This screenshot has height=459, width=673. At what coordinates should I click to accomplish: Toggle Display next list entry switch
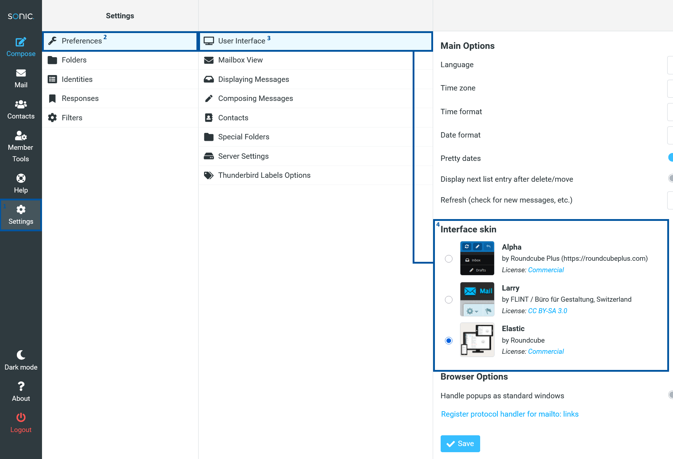coord(670,178)
